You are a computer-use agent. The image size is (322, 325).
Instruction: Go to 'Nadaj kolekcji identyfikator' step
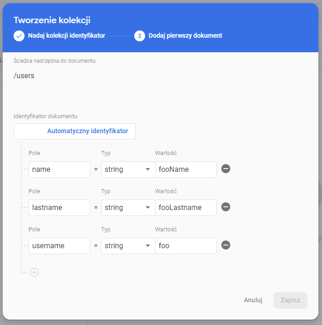[x=66, y=35]
